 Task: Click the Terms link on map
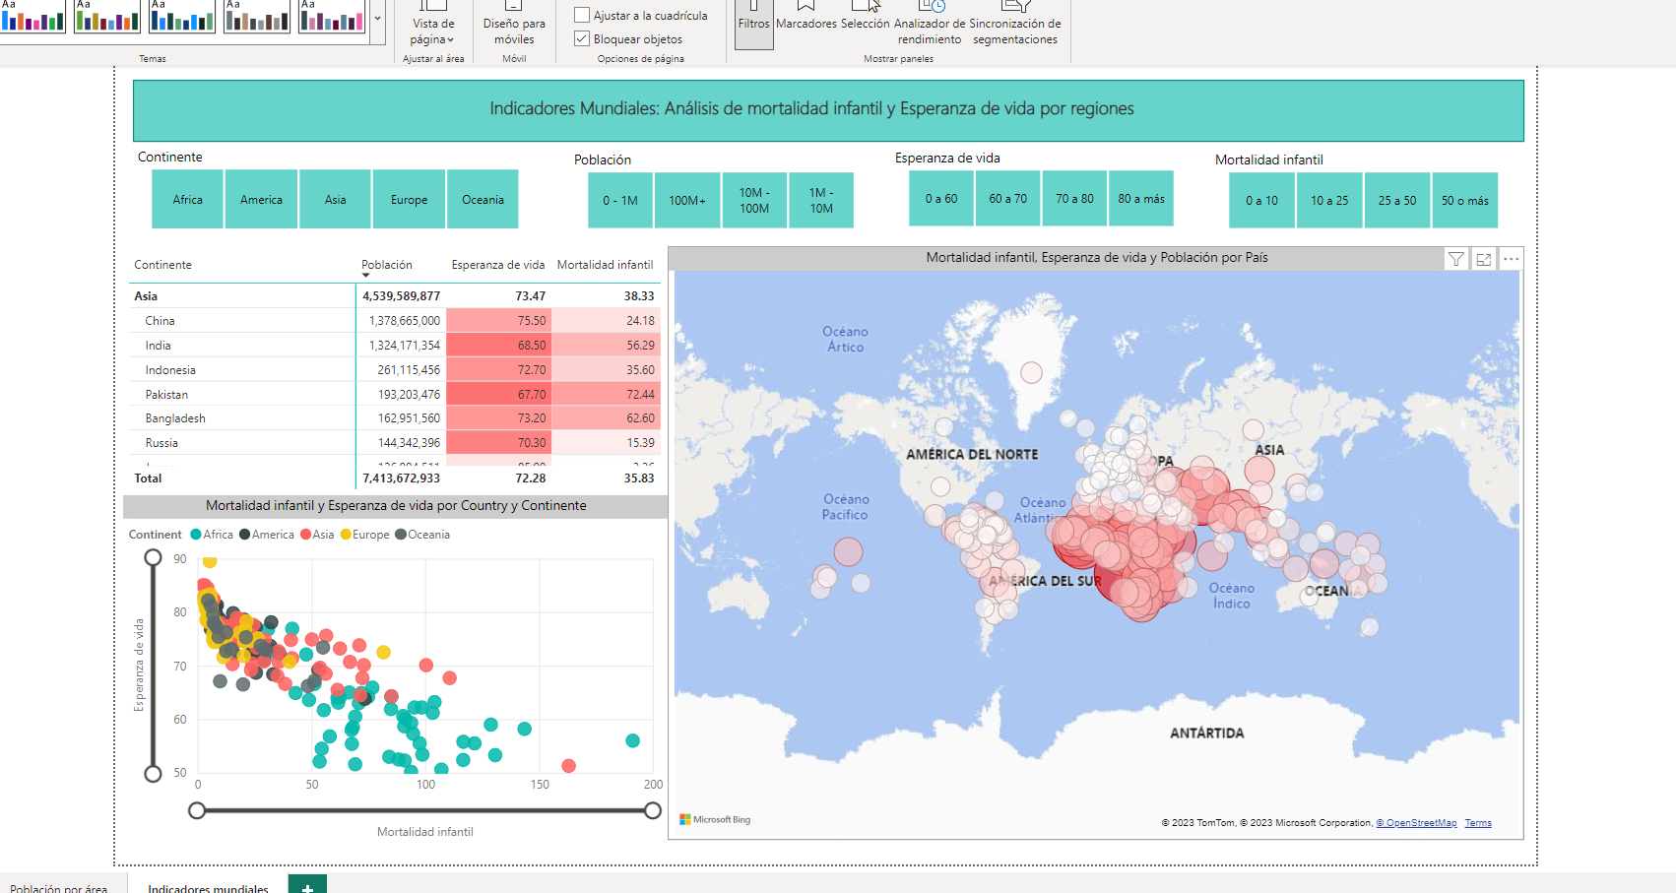pos(1477,823)
